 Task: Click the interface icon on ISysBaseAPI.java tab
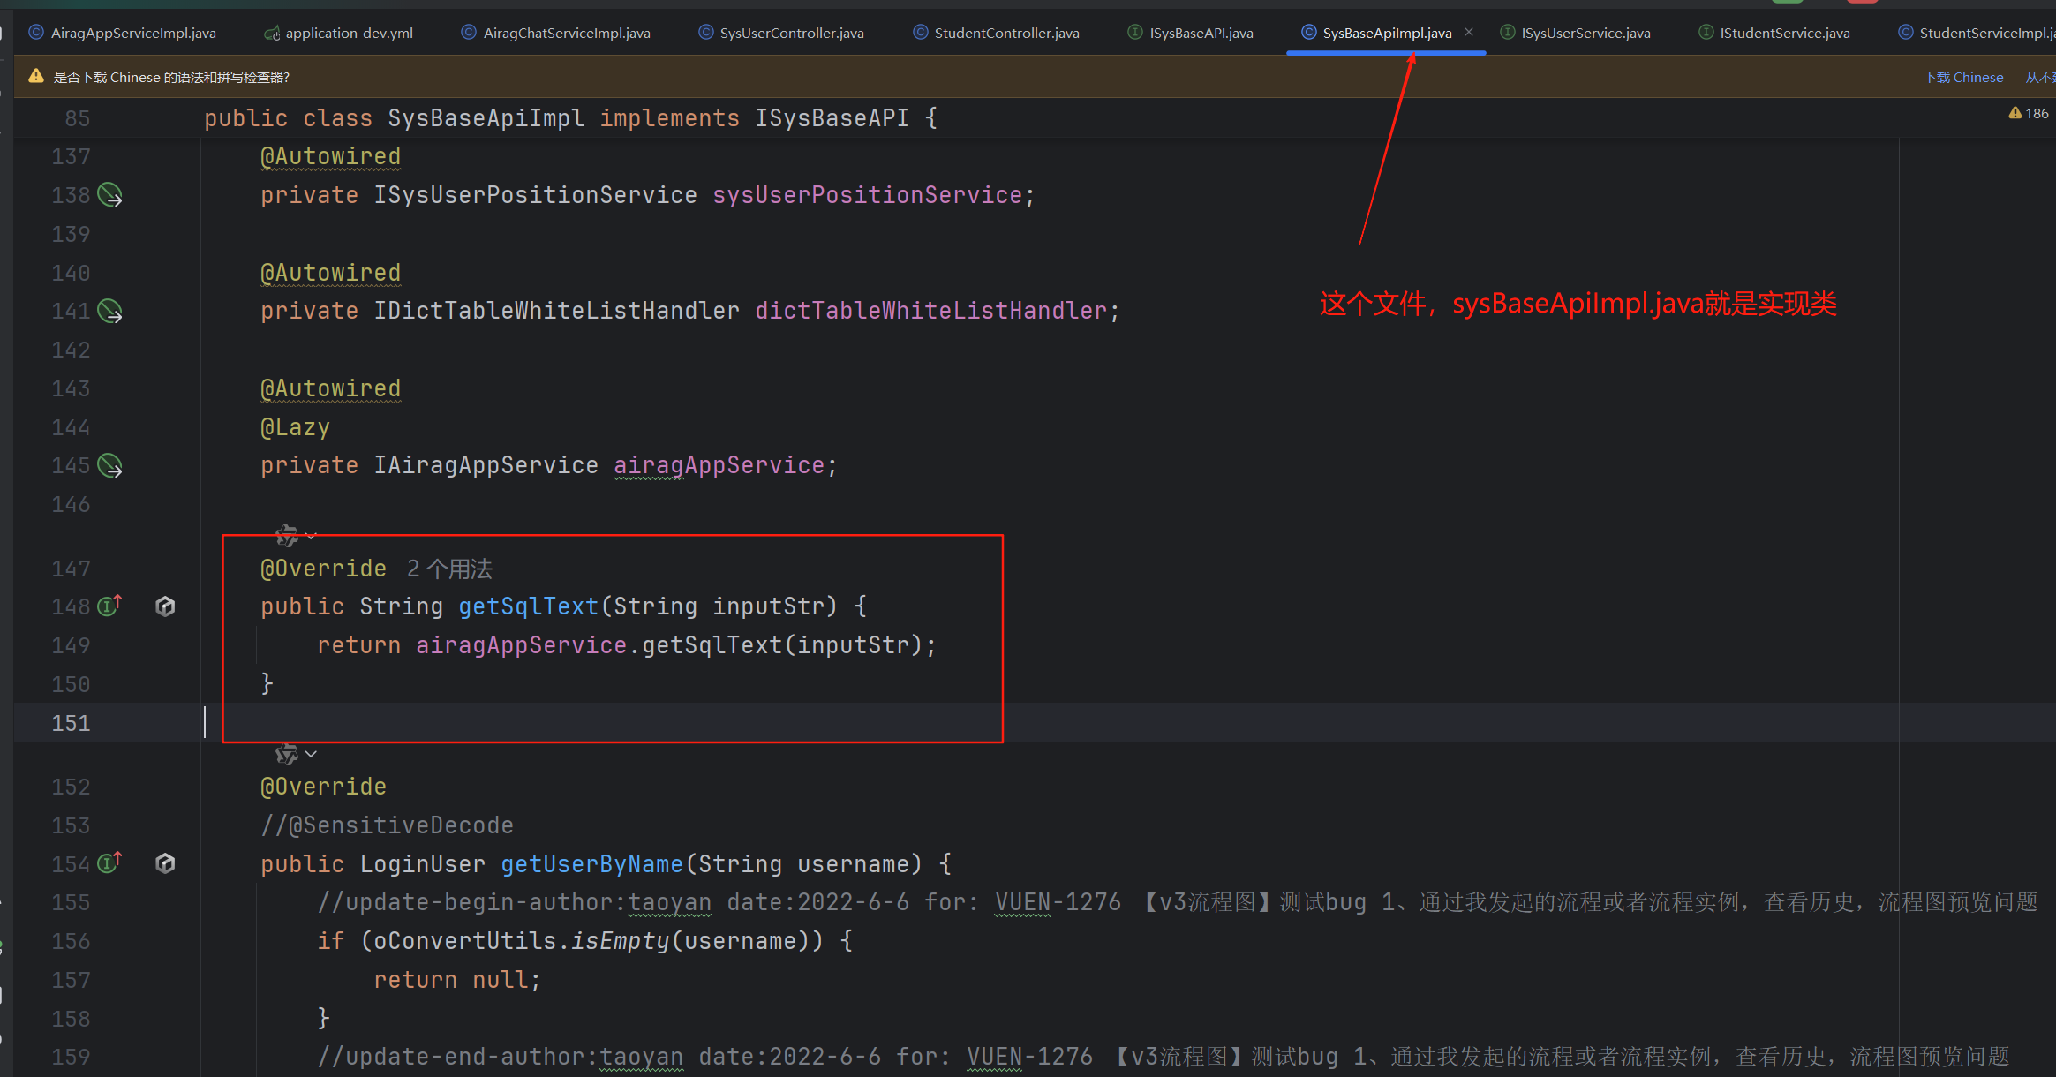coord(1133,32)
